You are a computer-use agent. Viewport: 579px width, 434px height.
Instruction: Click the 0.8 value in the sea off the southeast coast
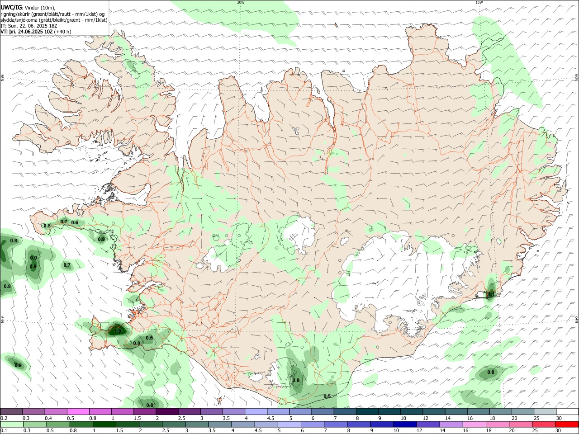(x=491, y=372)
